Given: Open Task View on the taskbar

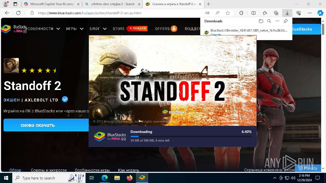Looking at the screenshot, I should click(x=92, y=178).
